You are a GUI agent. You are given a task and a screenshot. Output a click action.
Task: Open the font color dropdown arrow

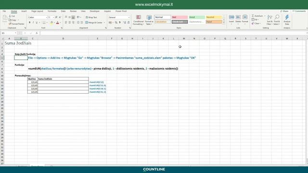pyautogui.click(x=60, y=23)
